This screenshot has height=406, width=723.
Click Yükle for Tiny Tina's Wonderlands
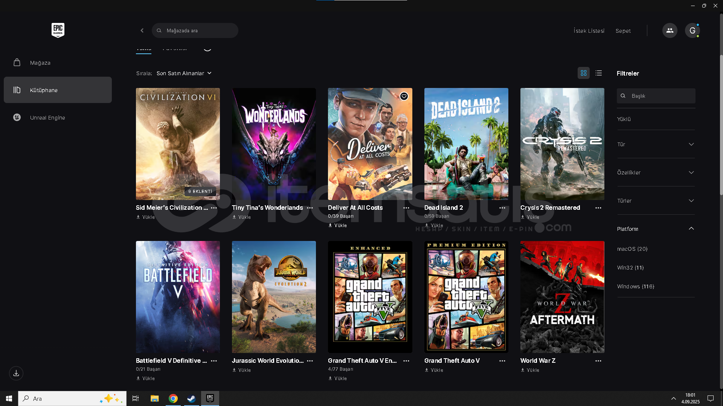242,217
